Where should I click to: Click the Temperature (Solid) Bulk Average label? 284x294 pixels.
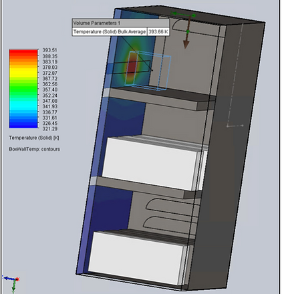click(110, 31)
